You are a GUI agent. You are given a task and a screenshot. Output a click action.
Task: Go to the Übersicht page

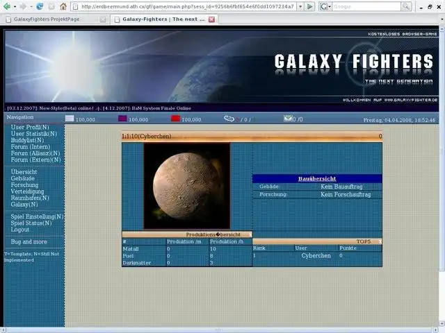pos(24,172)
